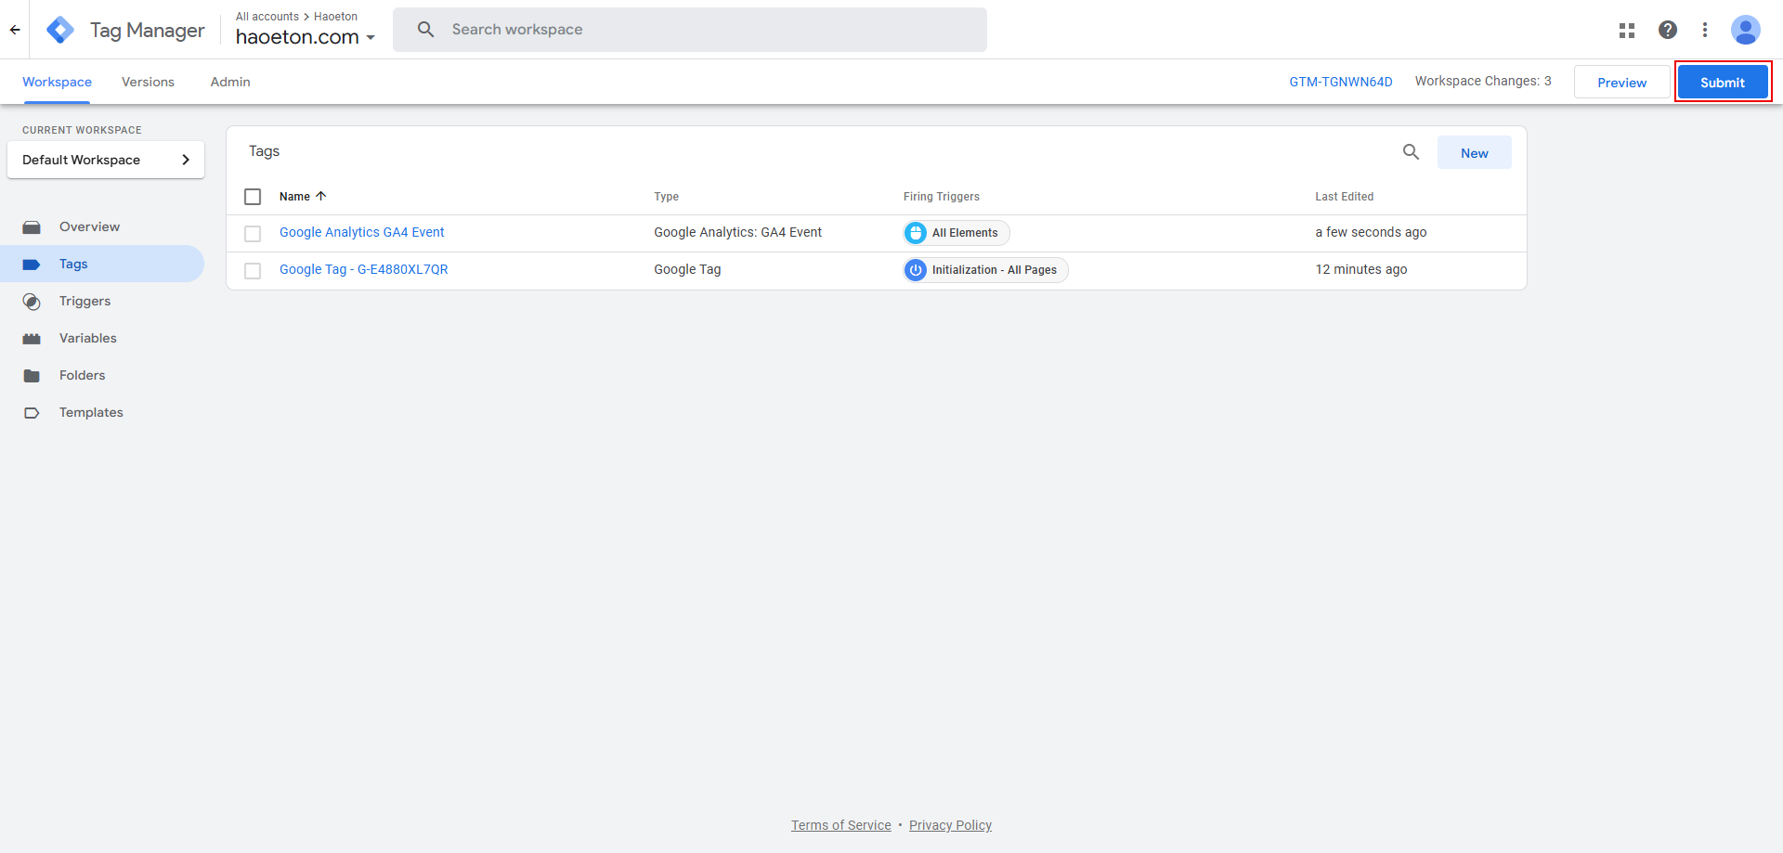This screenshot has height=853, width=1783.
Task: Open Variables in the sidebar
Action: tap(102, 338)
